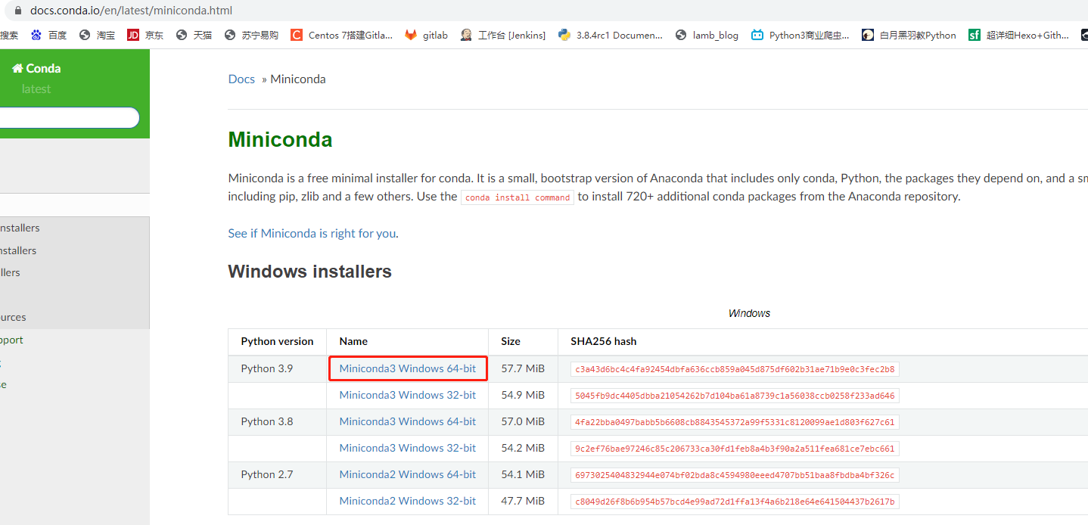Click the 57.0 MiB size cell
The width and height of the screenshot is (1088, 525).
(523, 421)
